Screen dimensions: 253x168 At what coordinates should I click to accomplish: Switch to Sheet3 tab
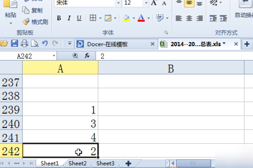point(105,163)
